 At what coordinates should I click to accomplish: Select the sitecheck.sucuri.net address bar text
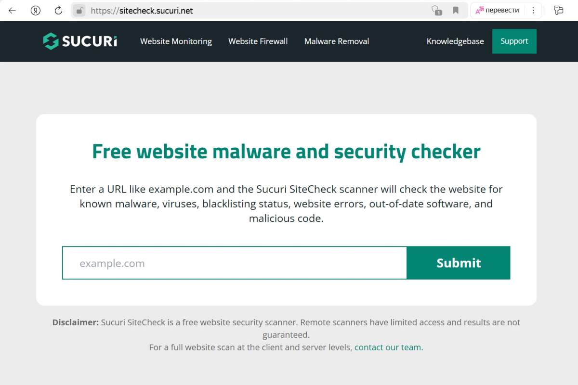pos(142,10)
